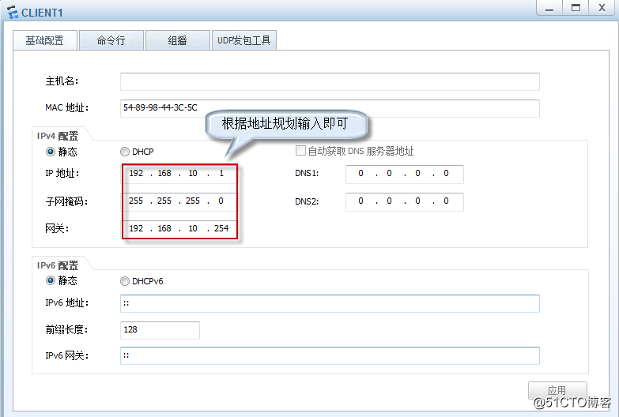Click the MAC 地址 input field
Image resolution: width=619 pixels, height=417 pixels.
pyautogui.click(x=330, y=108)
